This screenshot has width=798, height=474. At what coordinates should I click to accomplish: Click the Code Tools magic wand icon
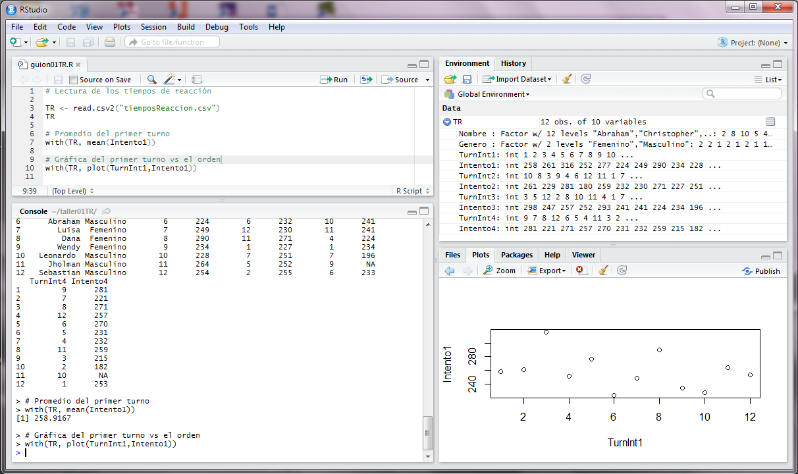tap(169, 80)
